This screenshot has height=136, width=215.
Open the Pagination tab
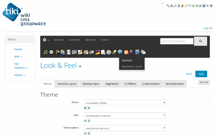pos(112,84)
